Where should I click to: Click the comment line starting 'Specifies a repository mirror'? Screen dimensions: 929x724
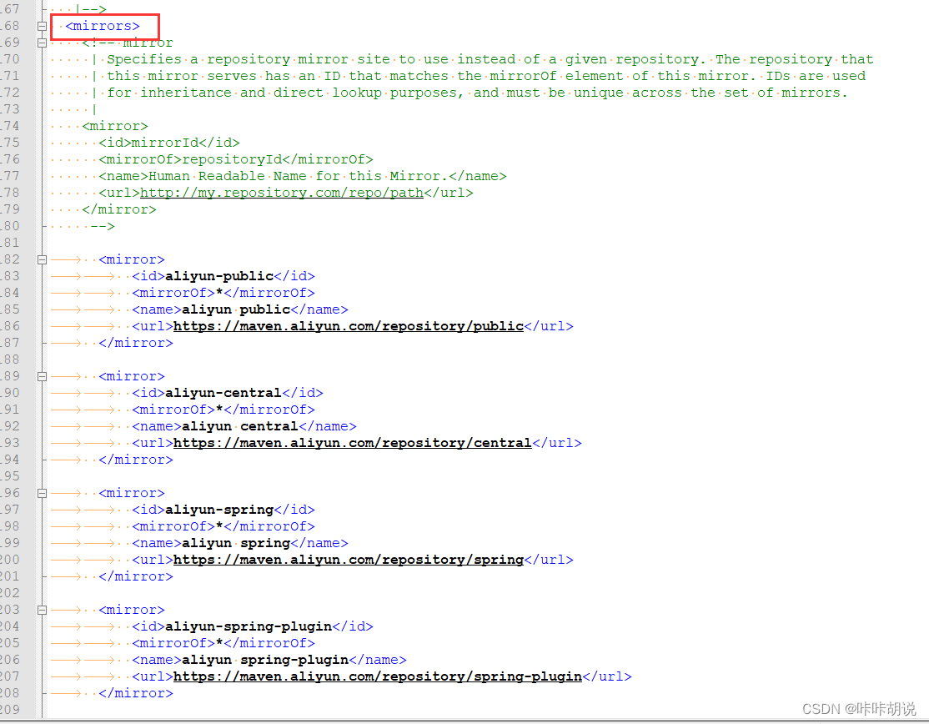(490, 59)
